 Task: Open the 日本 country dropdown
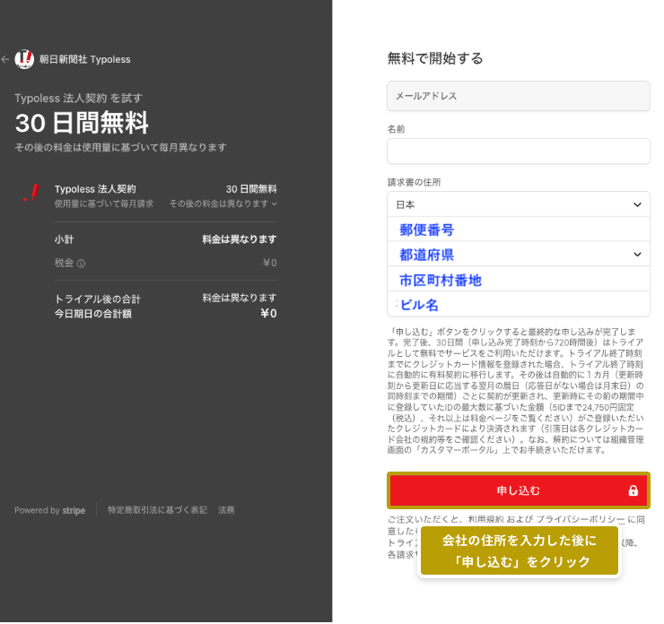point(519,204)
